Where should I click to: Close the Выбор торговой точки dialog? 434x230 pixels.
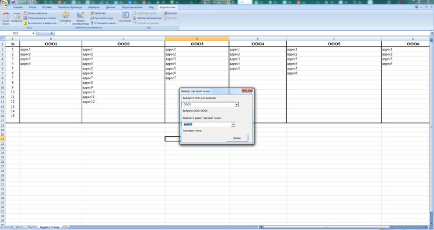pos(247,90)
